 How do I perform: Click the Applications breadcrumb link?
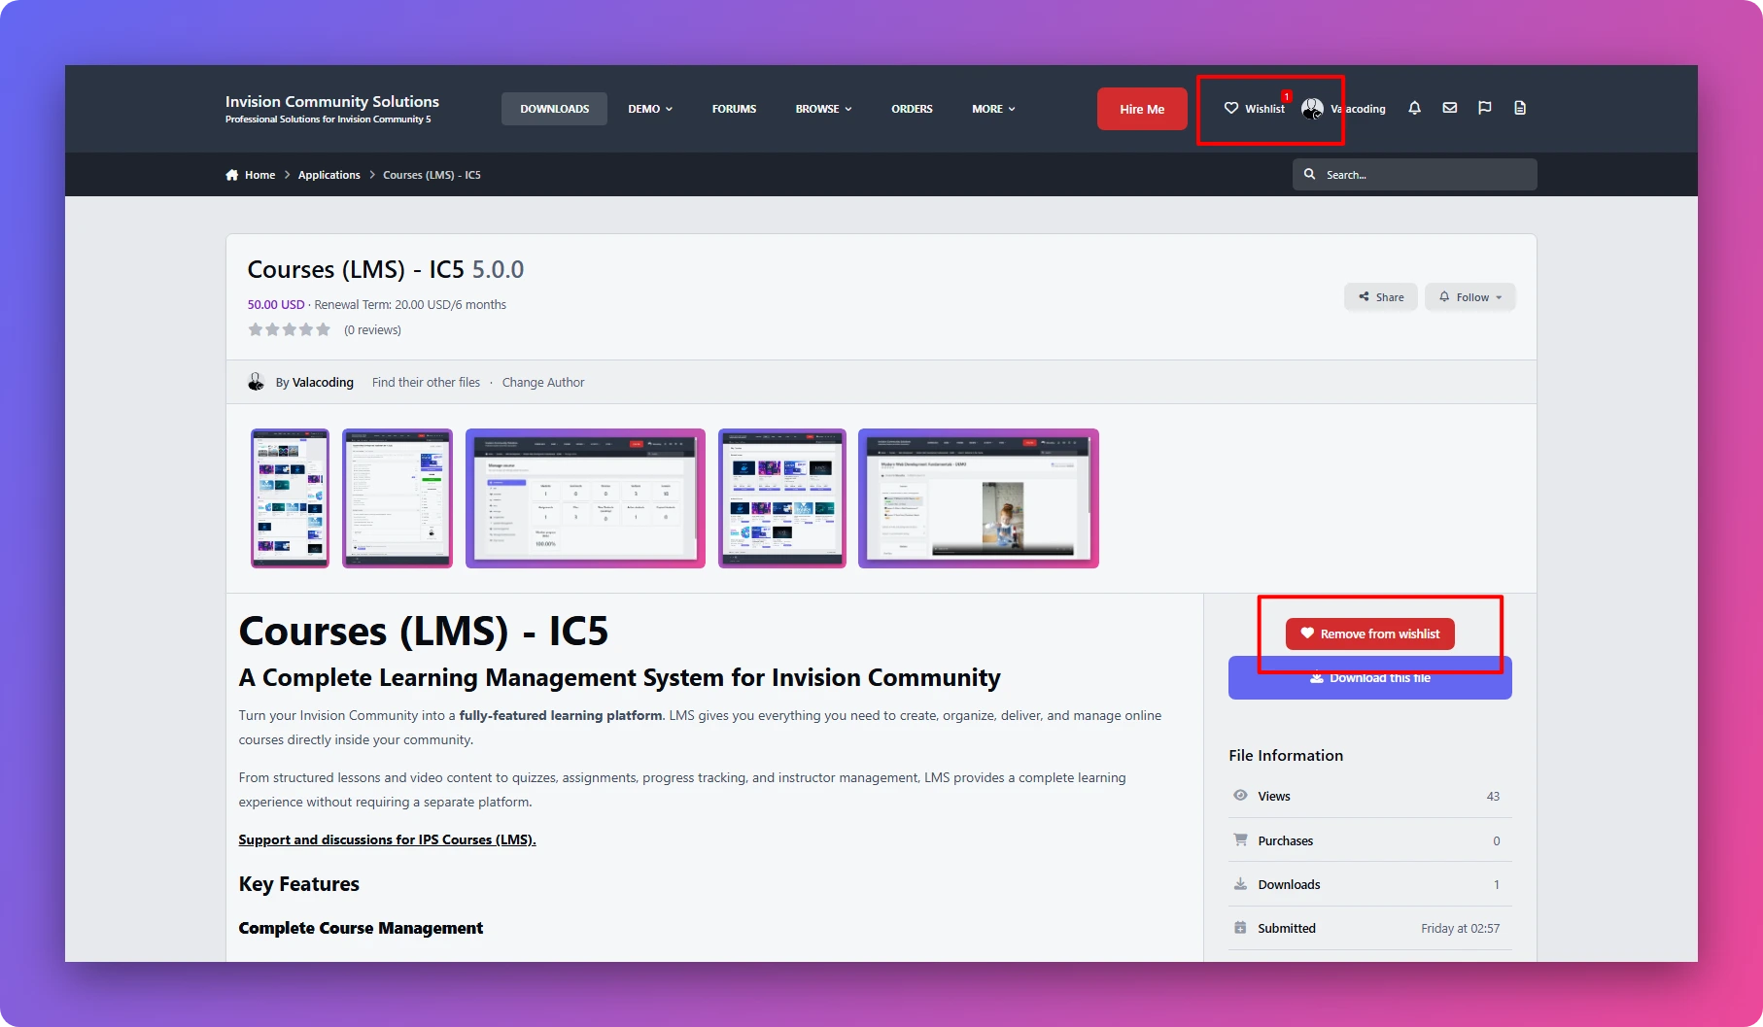[x=328, y=175]
